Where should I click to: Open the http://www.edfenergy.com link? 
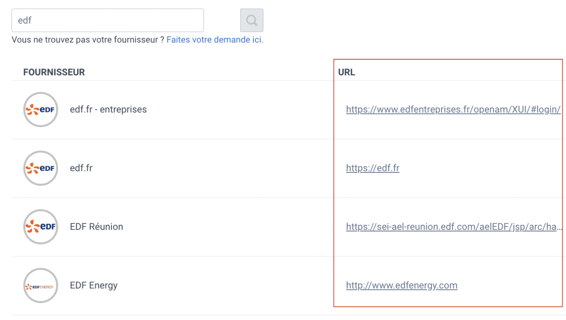402,286
